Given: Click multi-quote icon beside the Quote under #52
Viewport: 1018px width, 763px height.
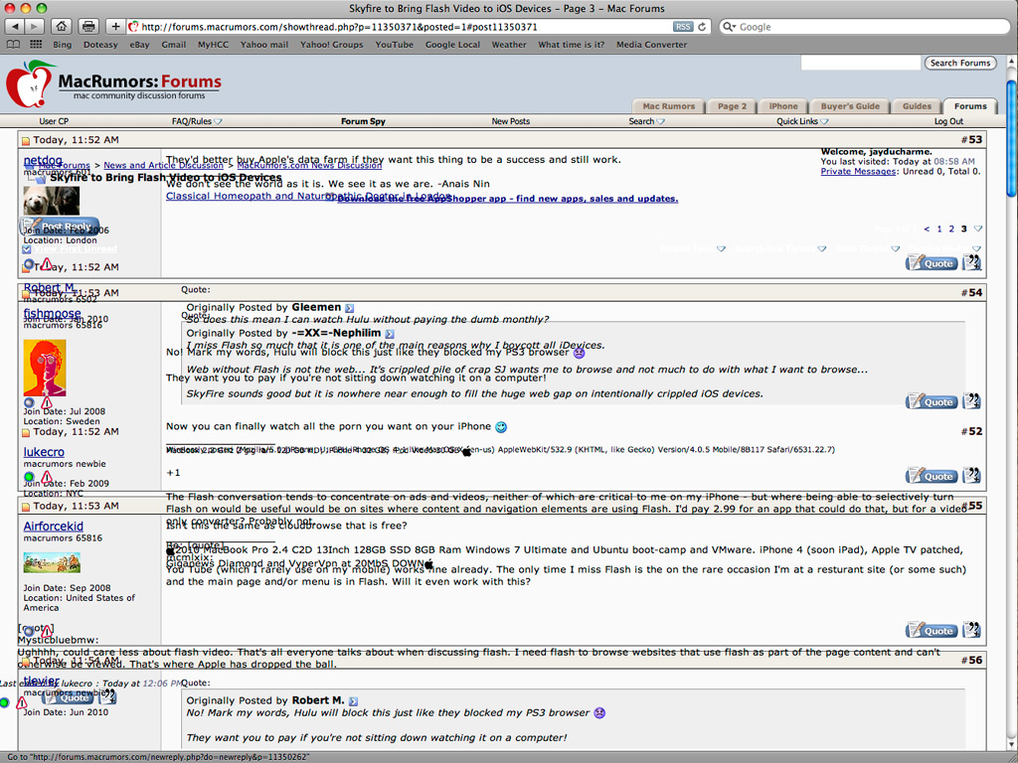Looking at the screenshot, I should (972, 476).
